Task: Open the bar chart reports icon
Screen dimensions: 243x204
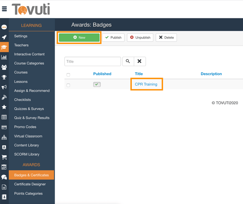Action: click(4, 57)
